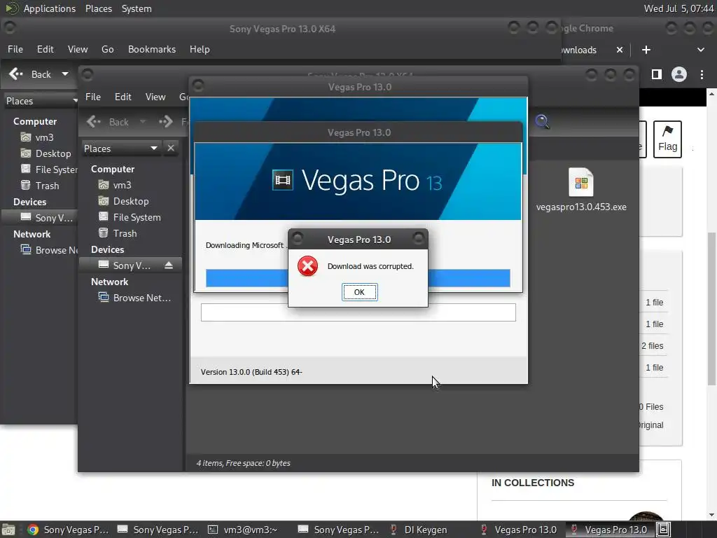Click the empty text field in the installer

click(358, 312)
